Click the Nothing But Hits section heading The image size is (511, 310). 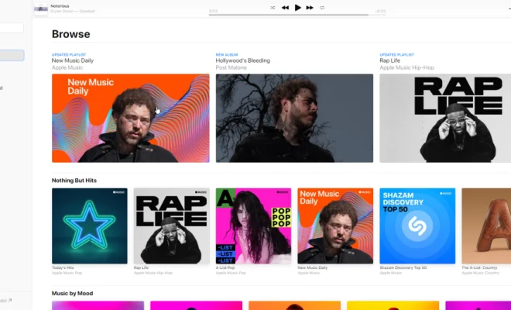[x=74, y=181]
